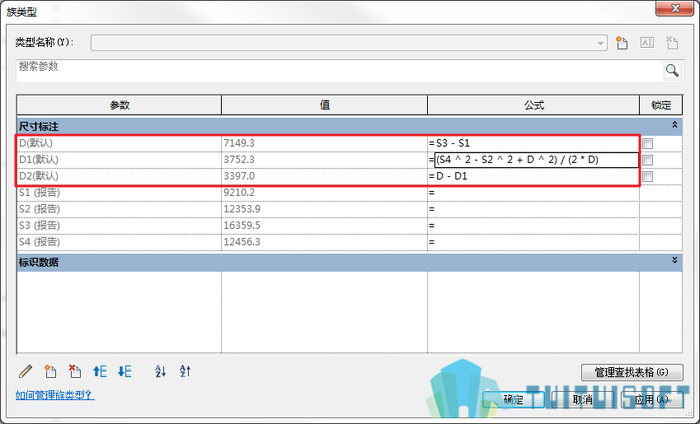The width and height of the screenshot is (700, 424).
Task: Toggle lock checkbox for D2(默认) row
Action: coord(648,176)
